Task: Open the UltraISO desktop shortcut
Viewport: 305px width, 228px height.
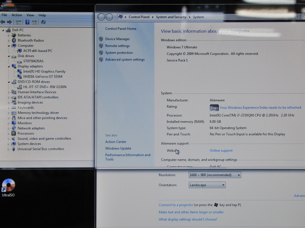Action: click(8, 187)
